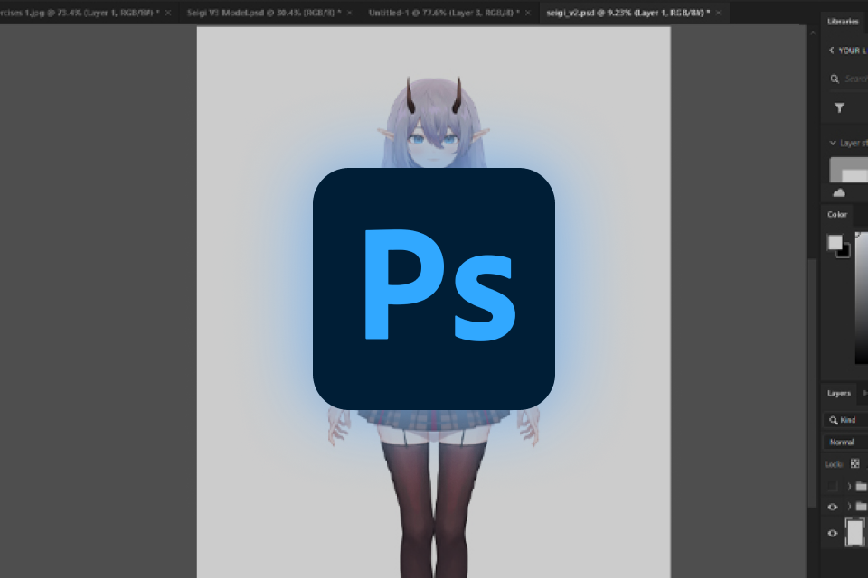Close the Untitled-1 document tab

527,13
